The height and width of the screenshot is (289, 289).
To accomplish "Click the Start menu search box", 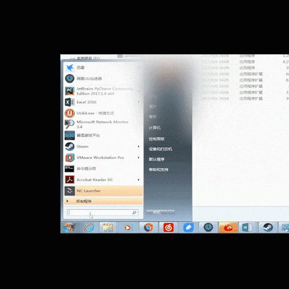I will point(102,213).
